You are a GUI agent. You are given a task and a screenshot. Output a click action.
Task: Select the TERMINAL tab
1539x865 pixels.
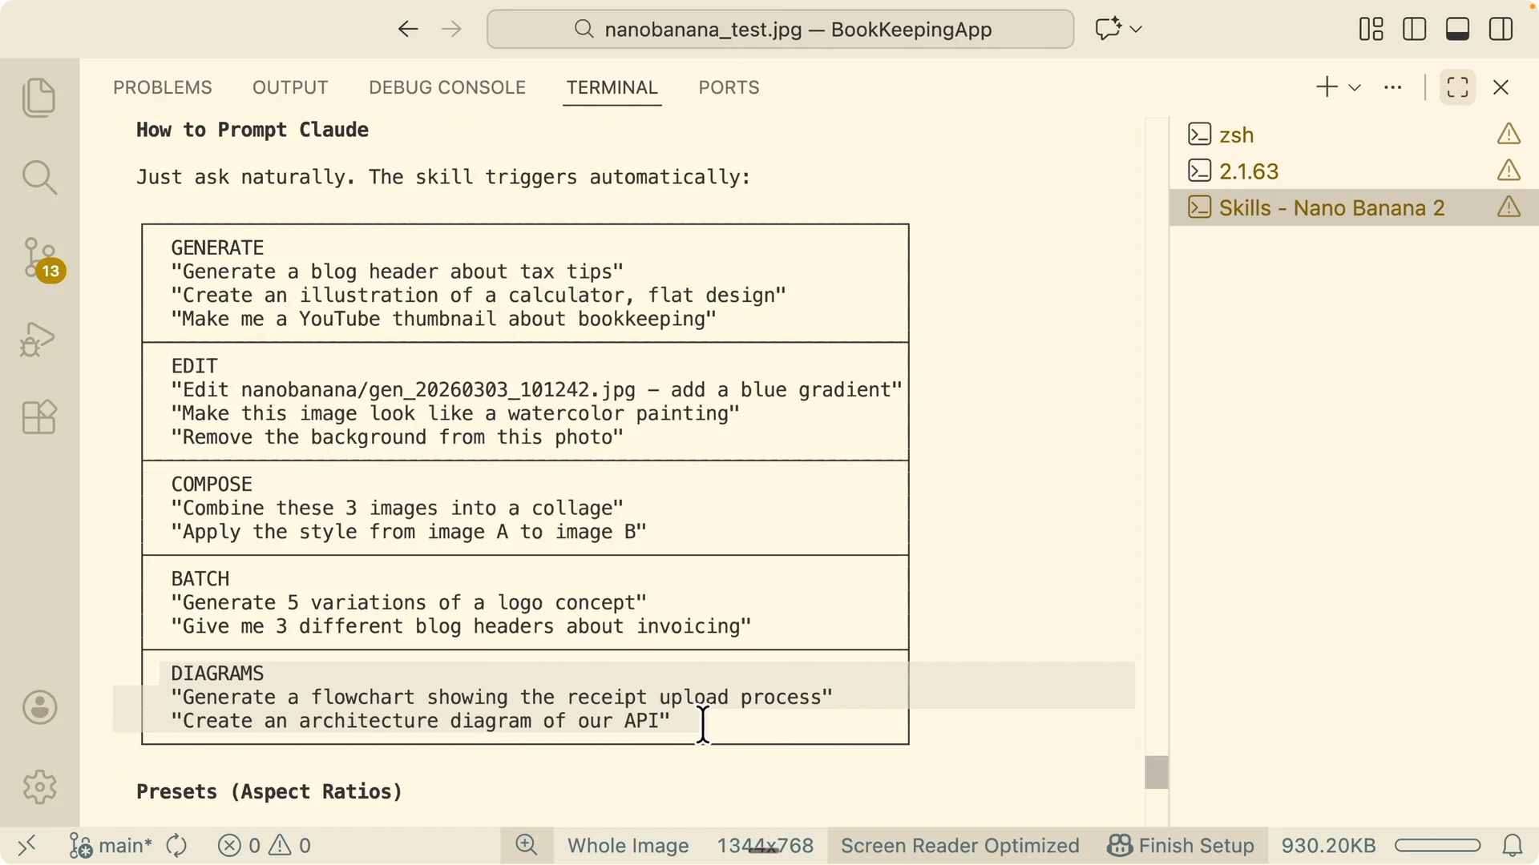click(612, 87)
